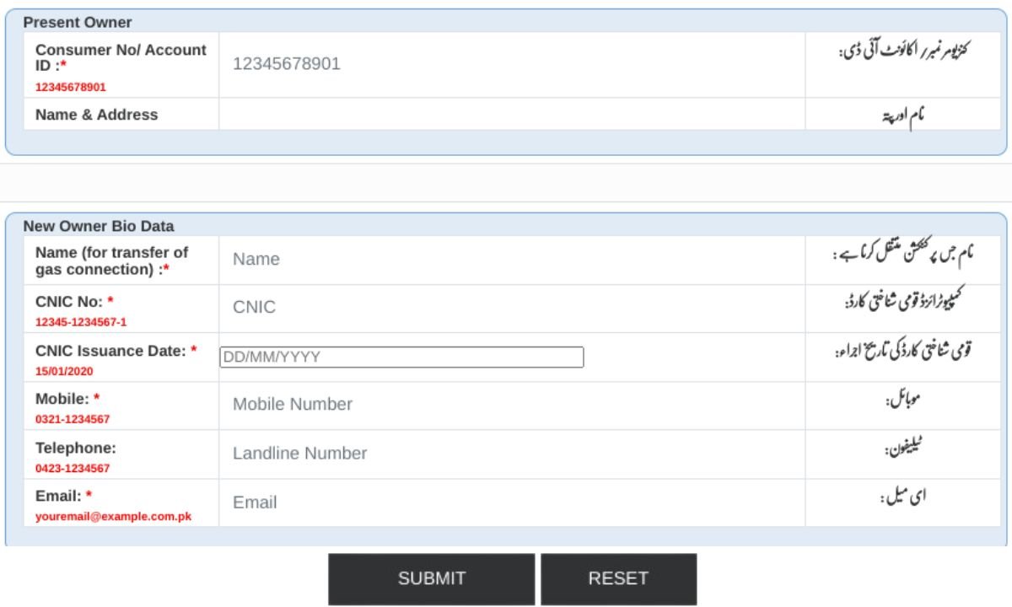The height and width of the screenshot is (607, 1012).
Task: Submit the ownership transfer form
Action: click(x=432, y=578)
